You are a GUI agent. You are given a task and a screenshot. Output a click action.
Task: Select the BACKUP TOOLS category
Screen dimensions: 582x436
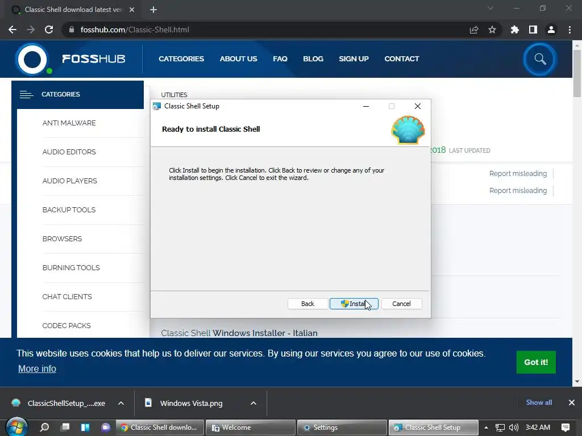[x=69, y=209]
